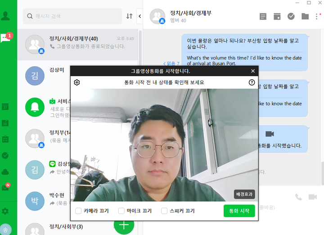Click the video call started message camera icon
This screenshot has height=235, width=324.
click(270, 134)
